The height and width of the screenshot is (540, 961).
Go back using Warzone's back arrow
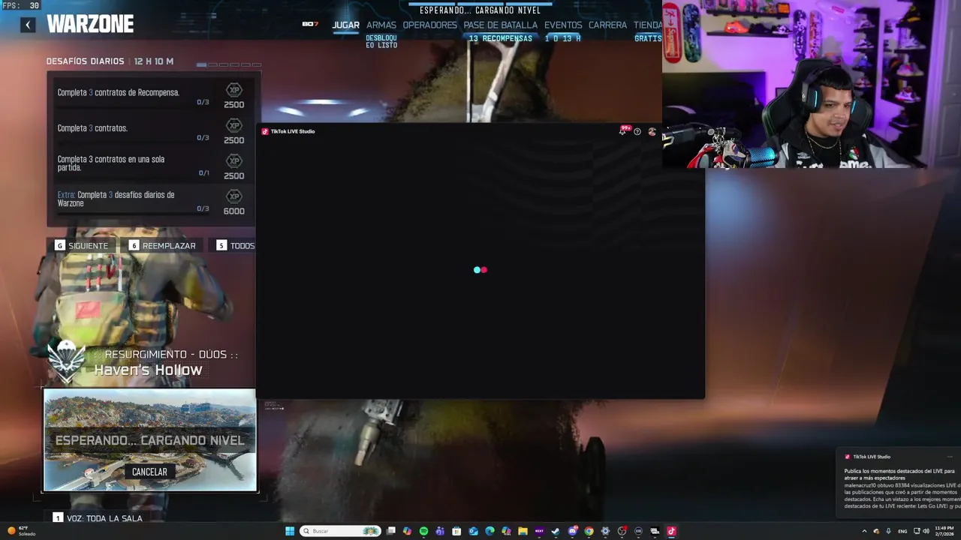(x=28, y=25)
